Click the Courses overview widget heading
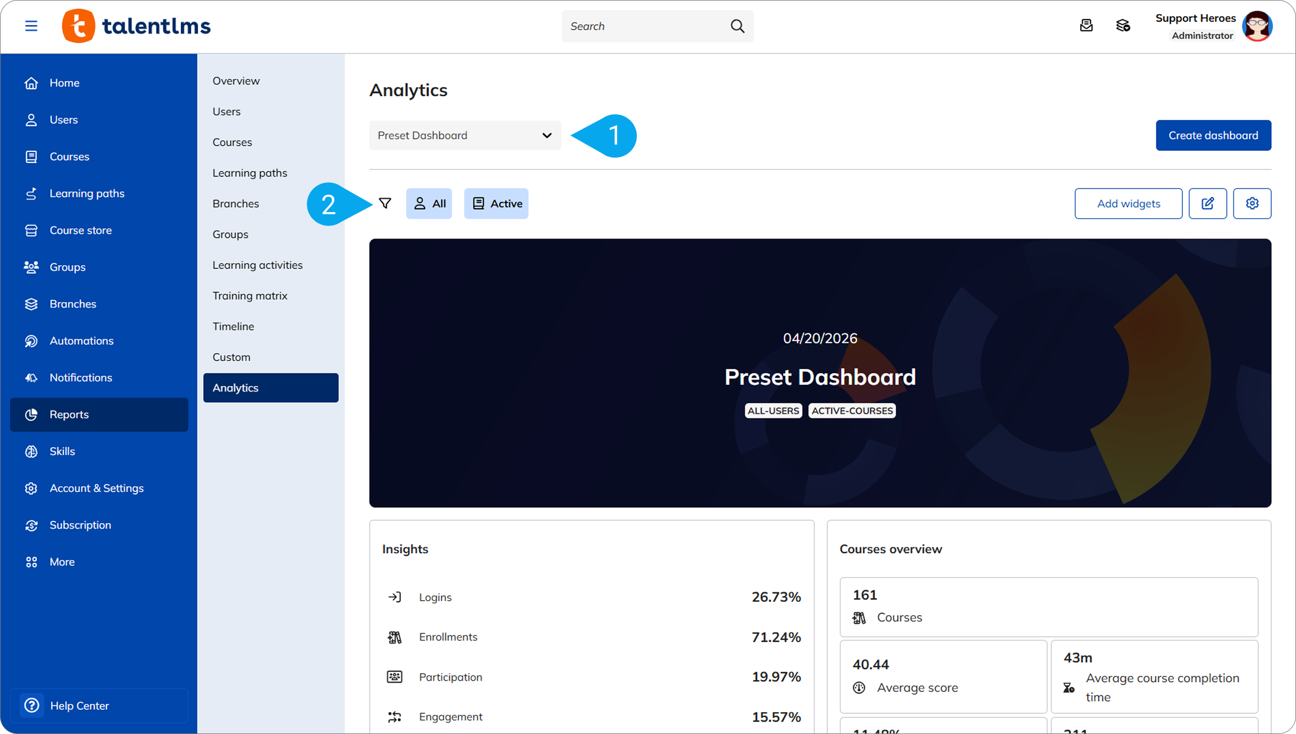Image resolution: width=1296 pixels, height=734 pixels. (x=891, y=549)
